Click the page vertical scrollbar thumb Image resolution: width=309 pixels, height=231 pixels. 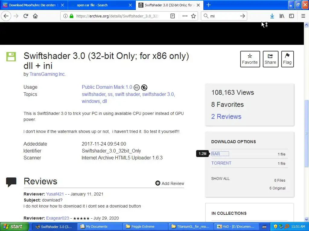[307, 134]
